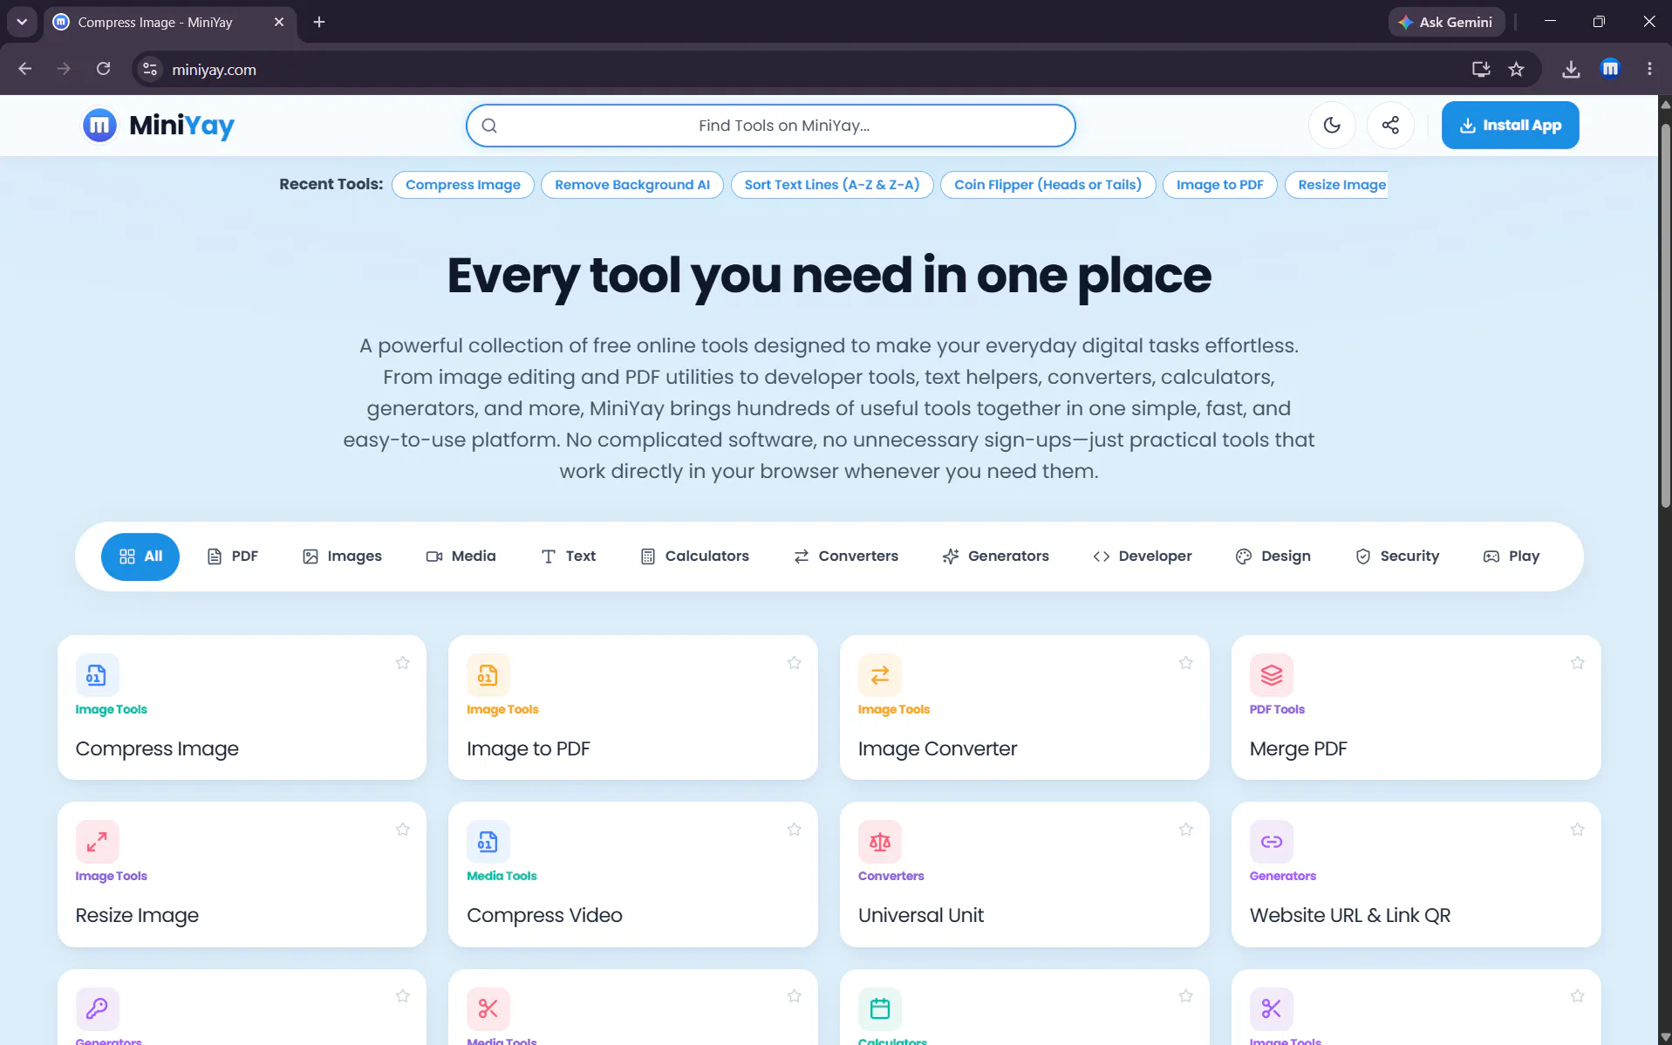Open Sort Text Lines recent tool
The width and height of the screenshot is (1672, 1045).
[x=831, y=184]
